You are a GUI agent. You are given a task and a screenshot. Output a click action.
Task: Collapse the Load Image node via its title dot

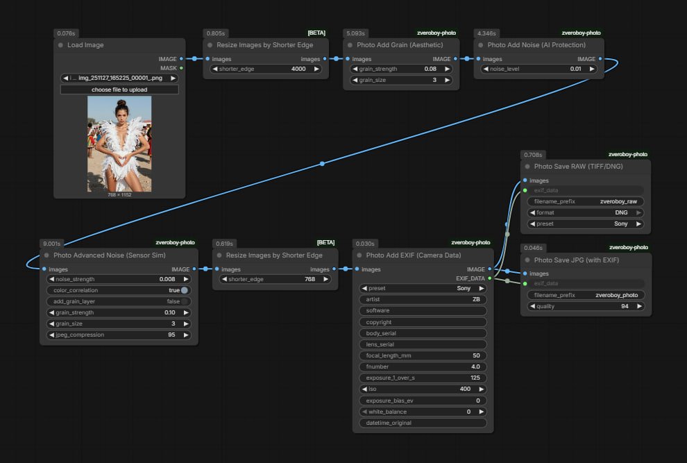[x=60, y=44]
